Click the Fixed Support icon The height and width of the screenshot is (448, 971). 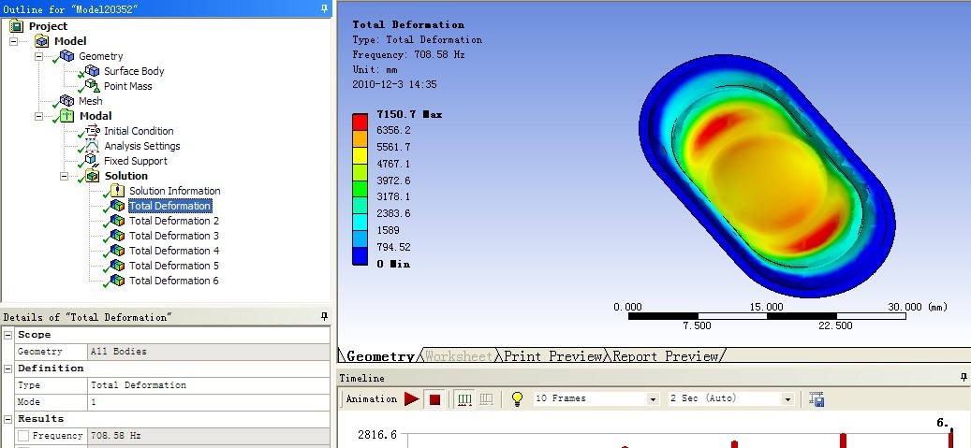point(91,161)
